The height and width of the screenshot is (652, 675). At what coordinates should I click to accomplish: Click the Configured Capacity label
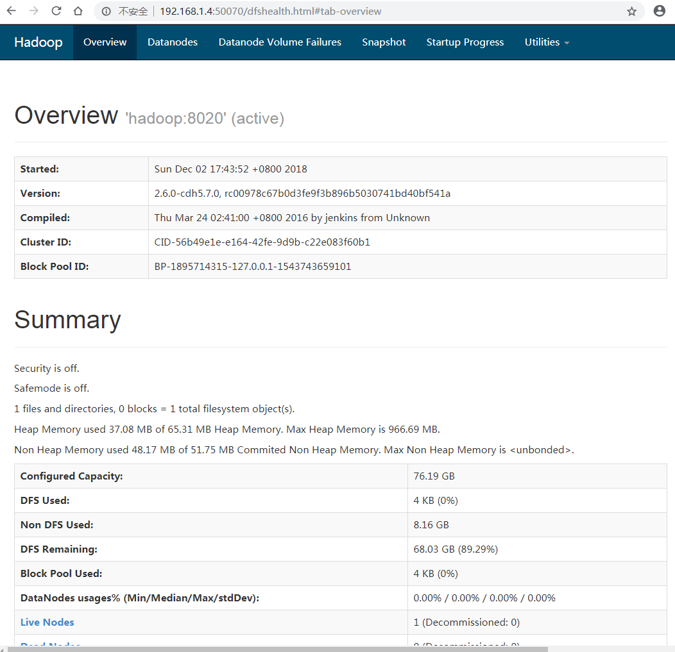[x=71, y=476]
